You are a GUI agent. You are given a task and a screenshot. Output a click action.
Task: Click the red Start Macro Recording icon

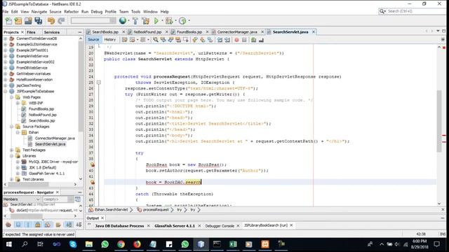pos(236,40)
